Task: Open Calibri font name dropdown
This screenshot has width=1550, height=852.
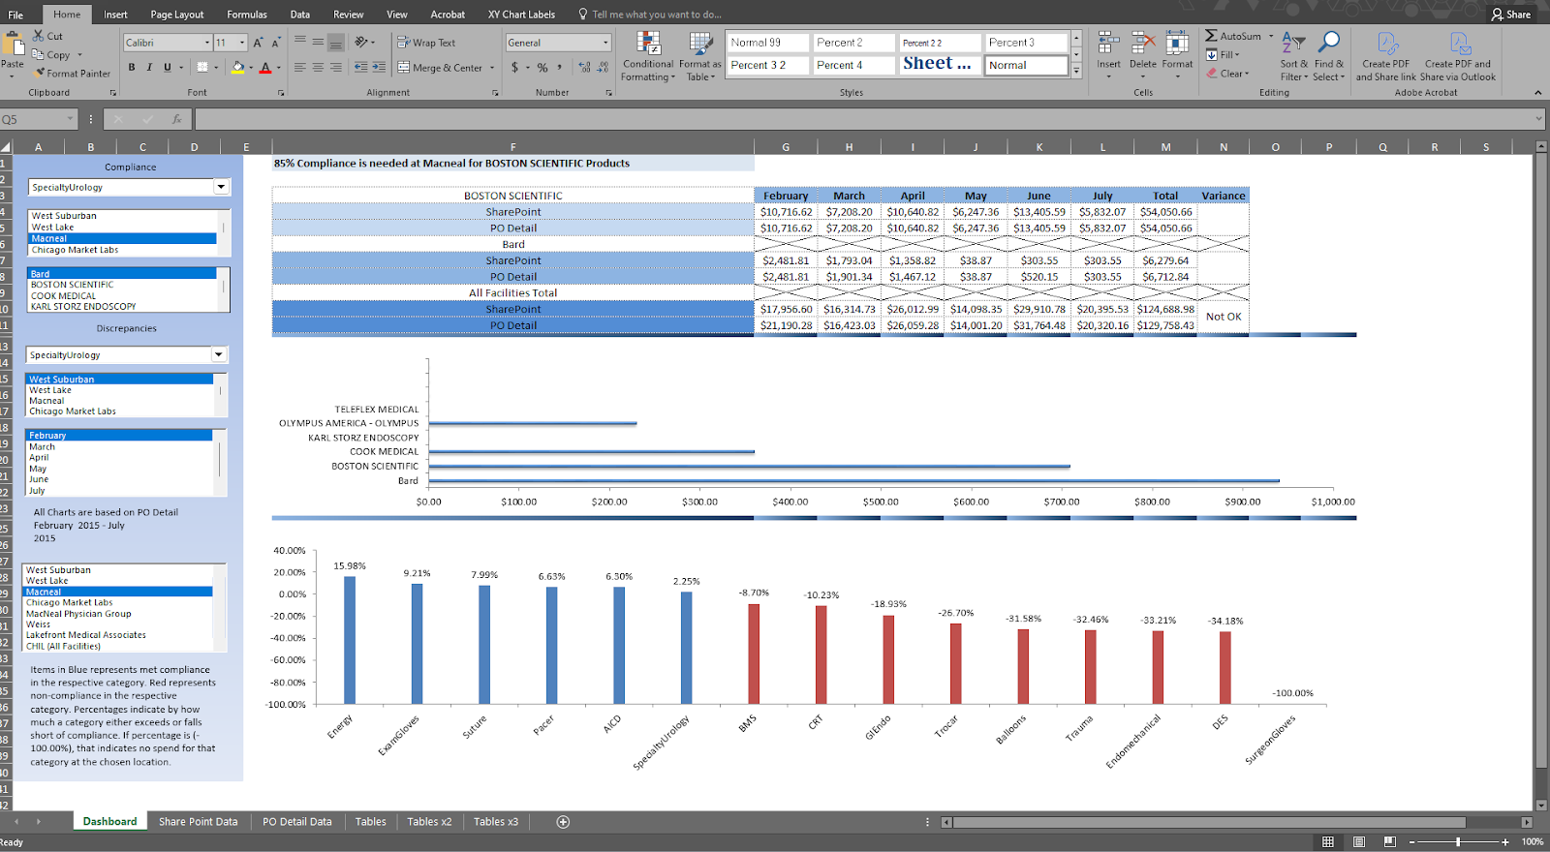Action: pyautogui.click(x=207, y=43)
